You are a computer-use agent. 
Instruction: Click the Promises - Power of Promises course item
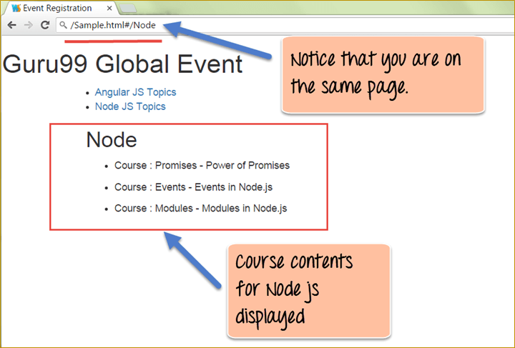(x=202, y=165)
